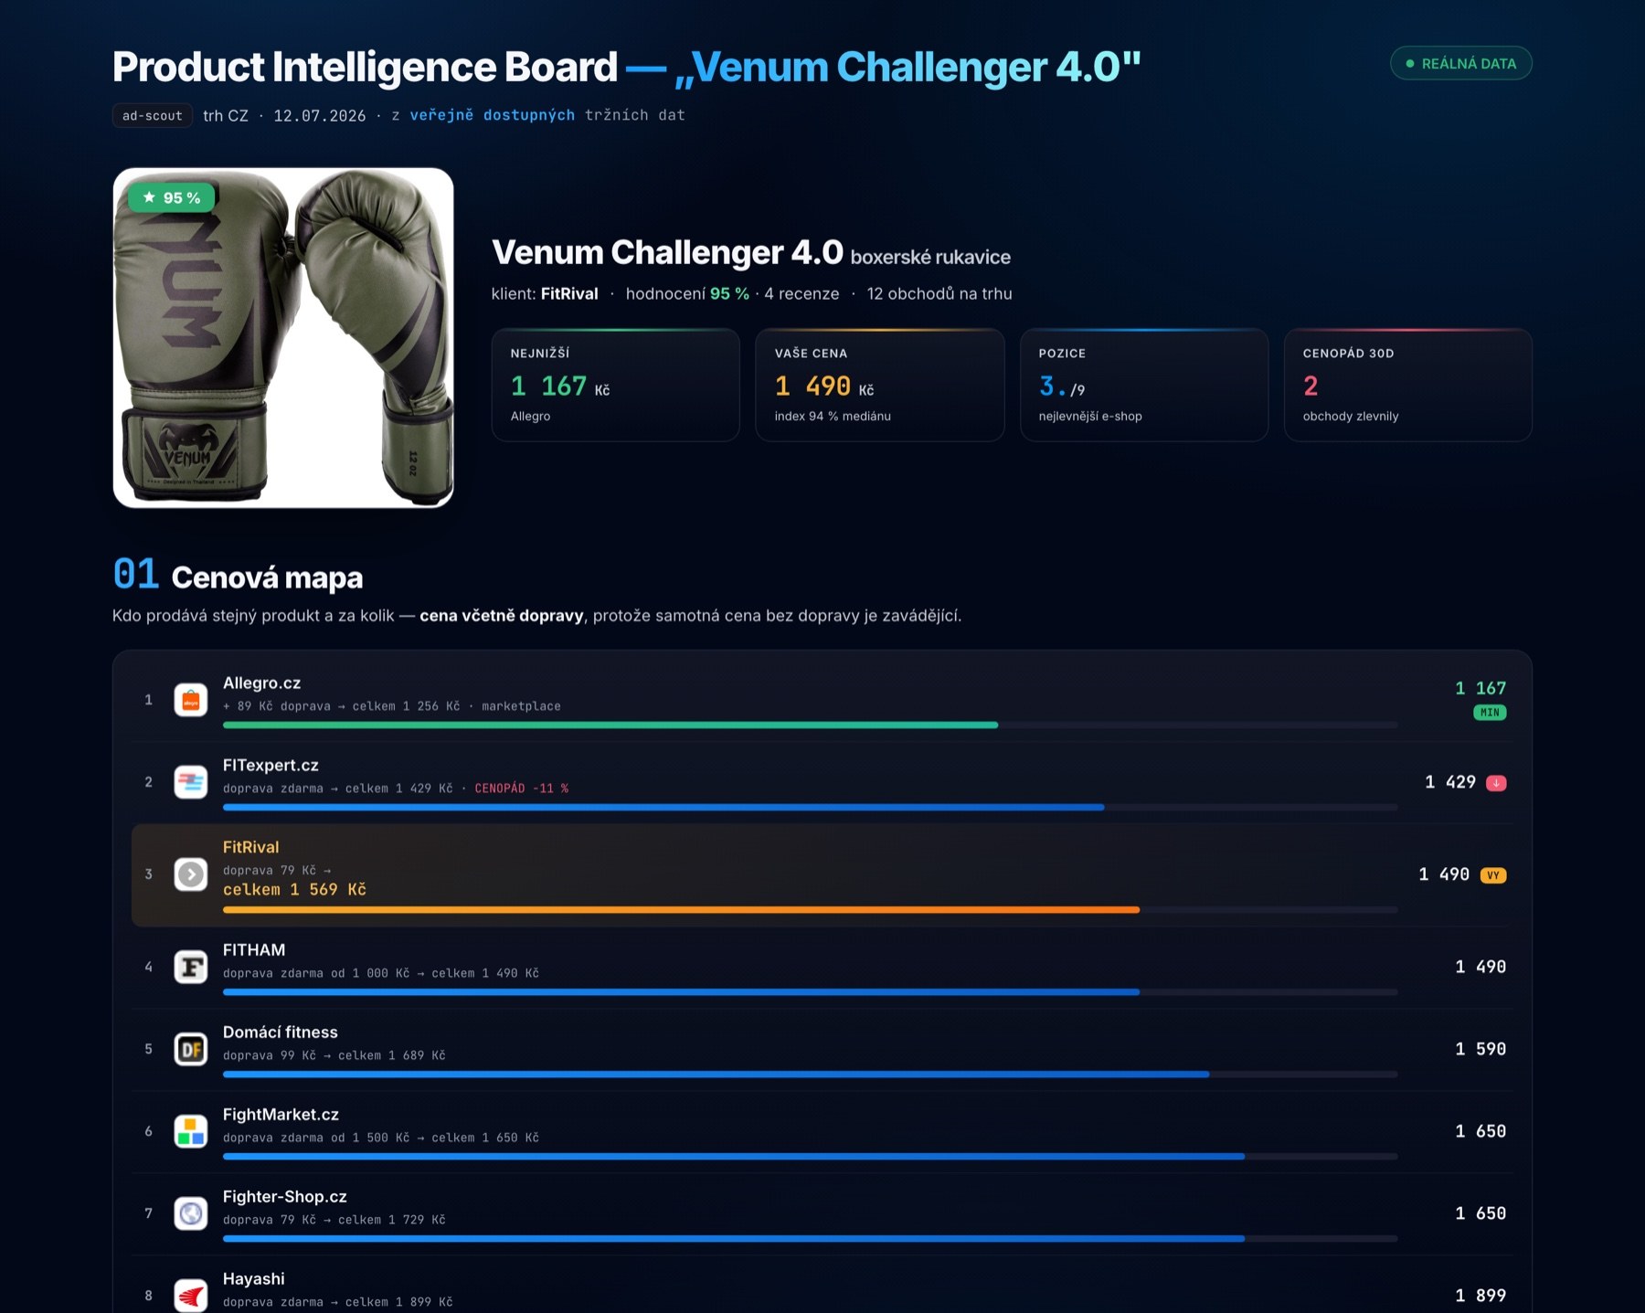Click the REÁLNÁ DATA status pill
The height and width of the screenshot is (1313, 1645).
coord(1461,63)
